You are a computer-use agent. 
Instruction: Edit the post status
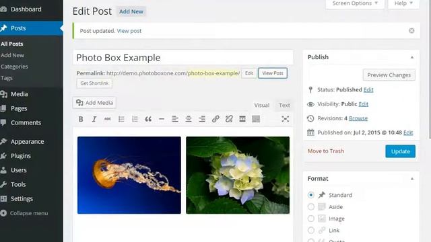pos(368,89)
